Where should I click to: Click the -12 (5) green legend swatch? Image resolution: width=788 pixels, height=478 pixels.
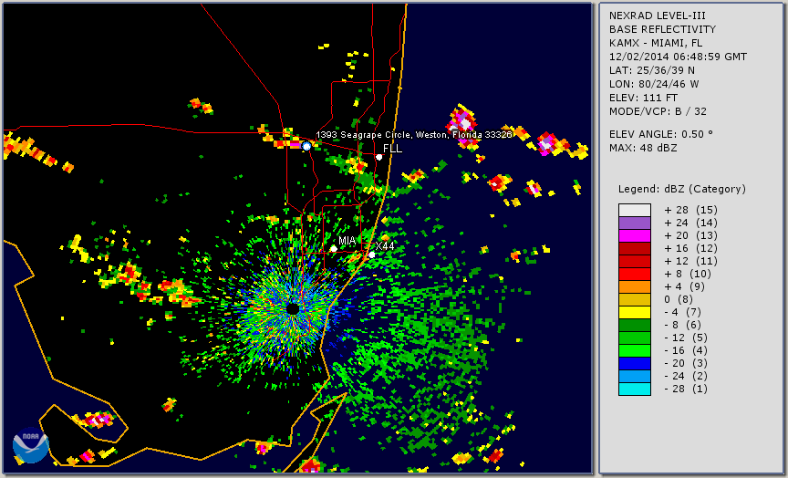pyautogui.click(x=635, y=338)
